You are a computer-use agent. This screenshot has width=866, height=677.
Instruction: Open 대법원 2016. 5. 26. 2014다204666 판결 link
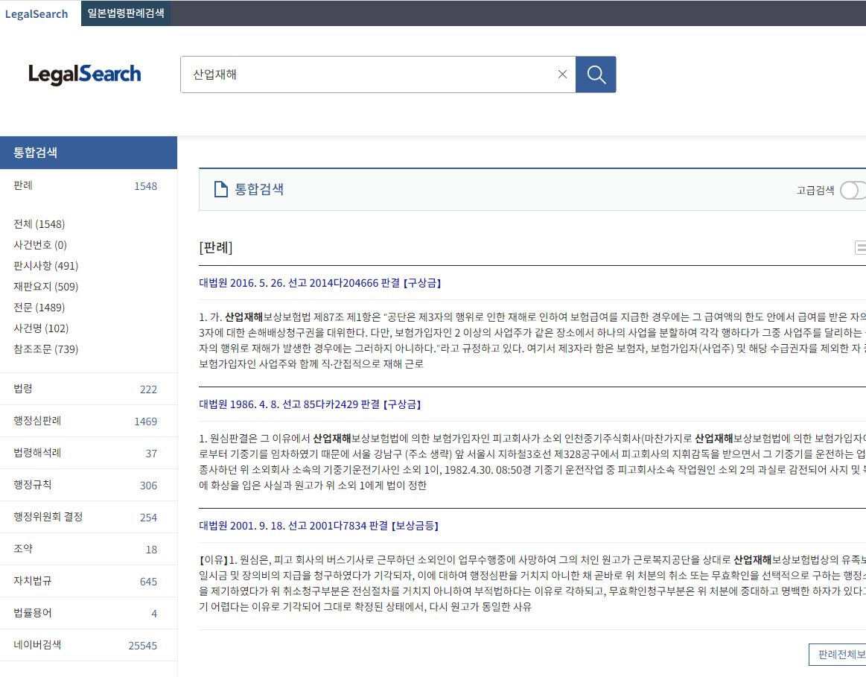(x=319, y=283)
